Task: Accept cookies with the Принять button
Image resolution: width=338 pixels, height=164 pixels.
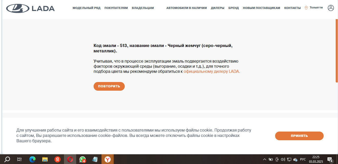Action: 299,136
